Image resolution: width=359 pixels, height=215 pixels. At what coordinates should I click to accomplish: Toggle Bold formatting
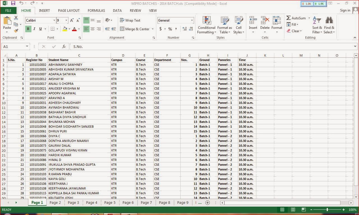[28, 29]
